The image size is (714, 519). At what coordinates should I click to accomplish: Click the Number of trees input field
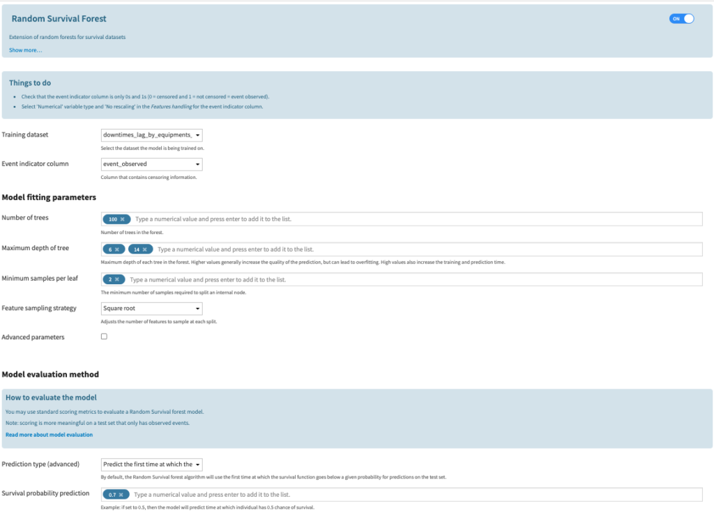click(411, 219)
